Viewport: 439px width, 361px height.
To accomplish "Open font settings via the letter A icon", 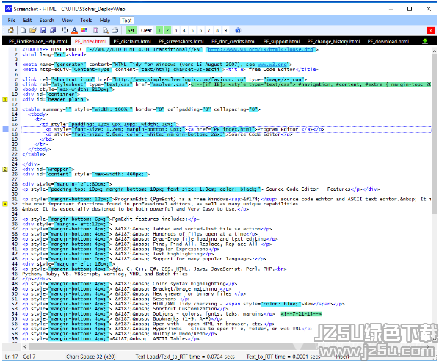I will tap(74, 30).
